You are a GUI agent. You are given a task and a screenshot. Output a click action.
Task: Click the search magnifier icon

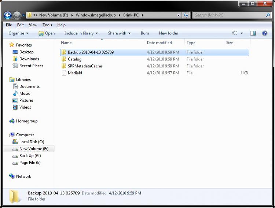click(x=268, y=15)
